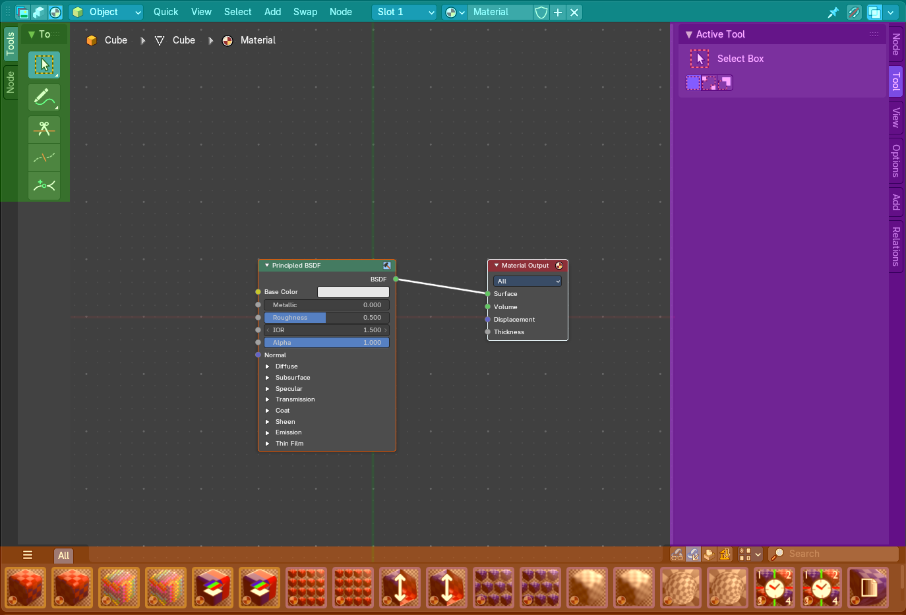Activate the Links Cut scissors tool
906x615 pixels.
pyautogui.click(x=44, y=129)
